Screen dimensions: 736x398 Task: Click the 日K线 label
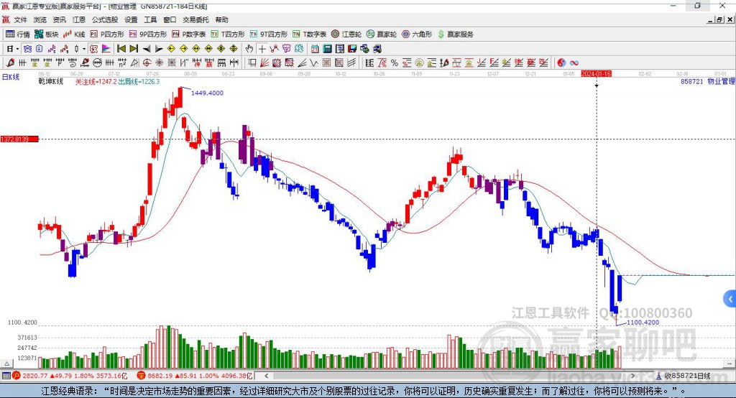click(10, 77)
